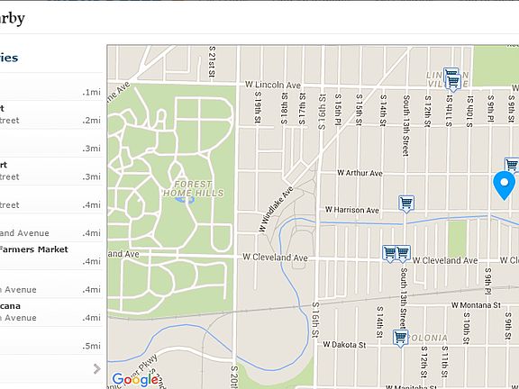The height and width of the screenshot is (389, 519).
Task: Select the first .3mi list entry
Action: point(51,143)
